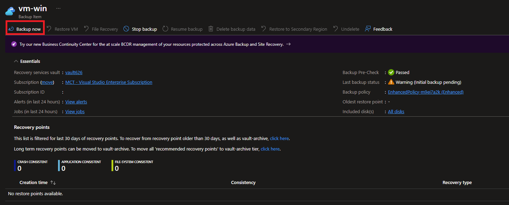Click the Recovery points heading
This screenshot has width=509, height=205.
(32, 127)
